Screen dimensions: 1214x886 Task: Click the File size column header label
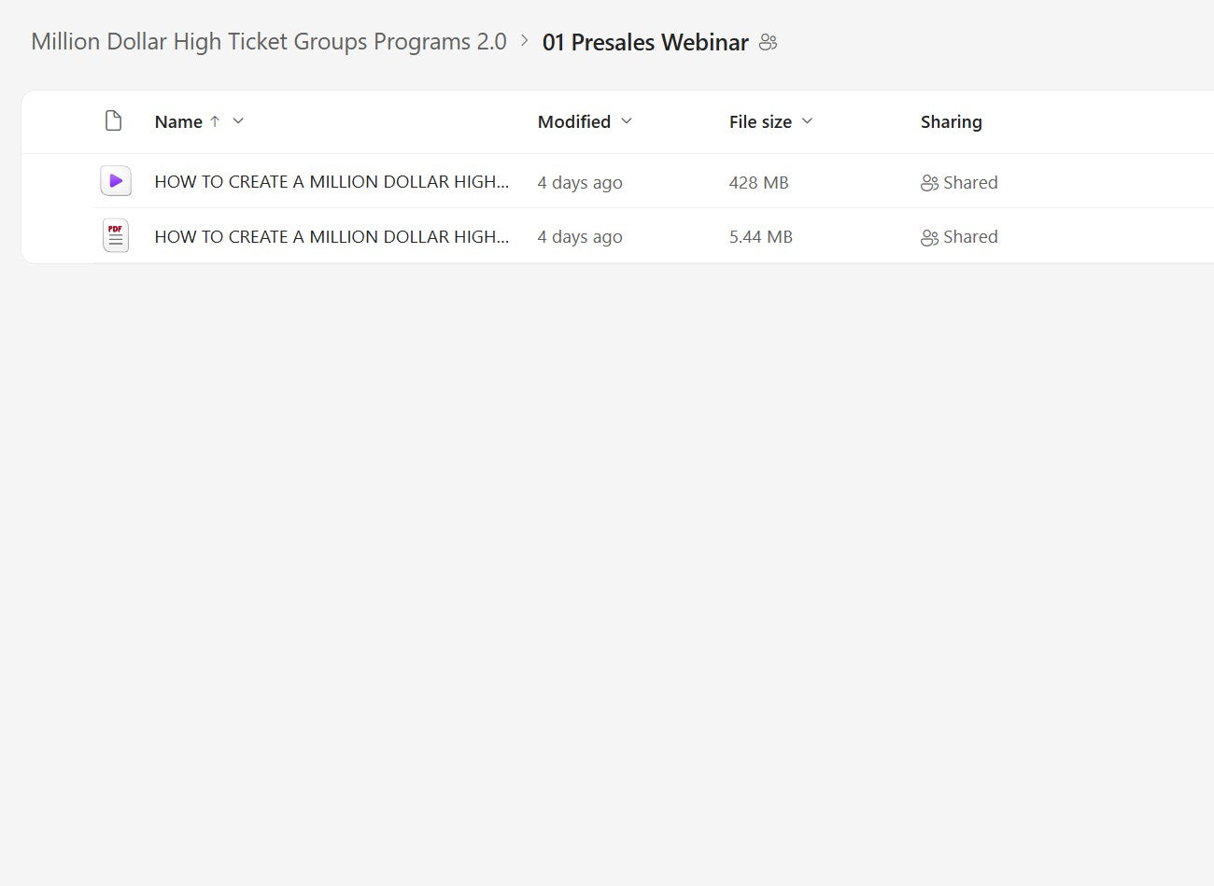(760, 121)
